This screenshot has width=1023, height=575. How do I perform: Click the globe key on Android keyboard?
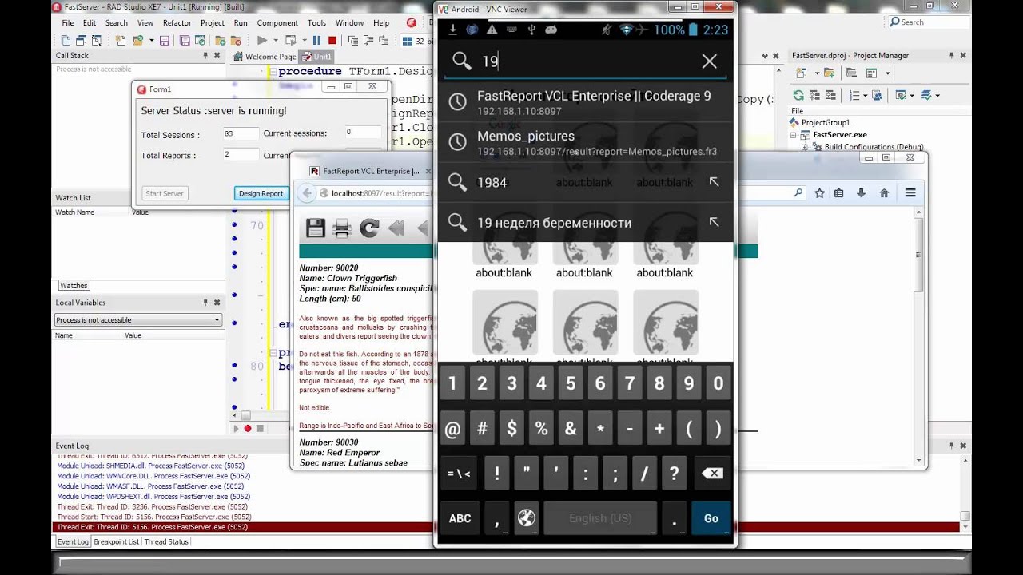(x=526, y=518)
